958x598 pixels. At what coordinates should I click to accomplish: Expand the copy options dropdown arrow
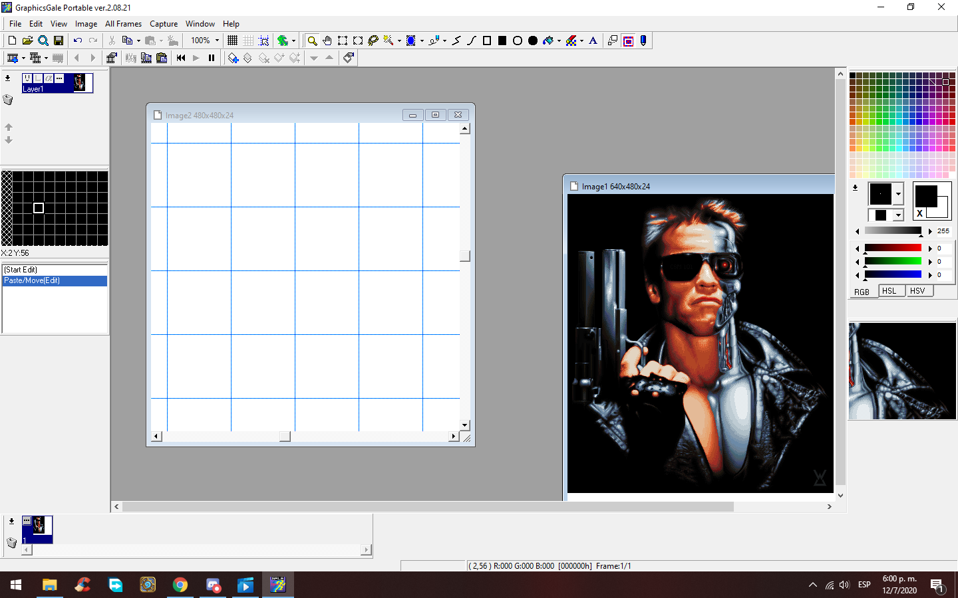tap(138, 41)
